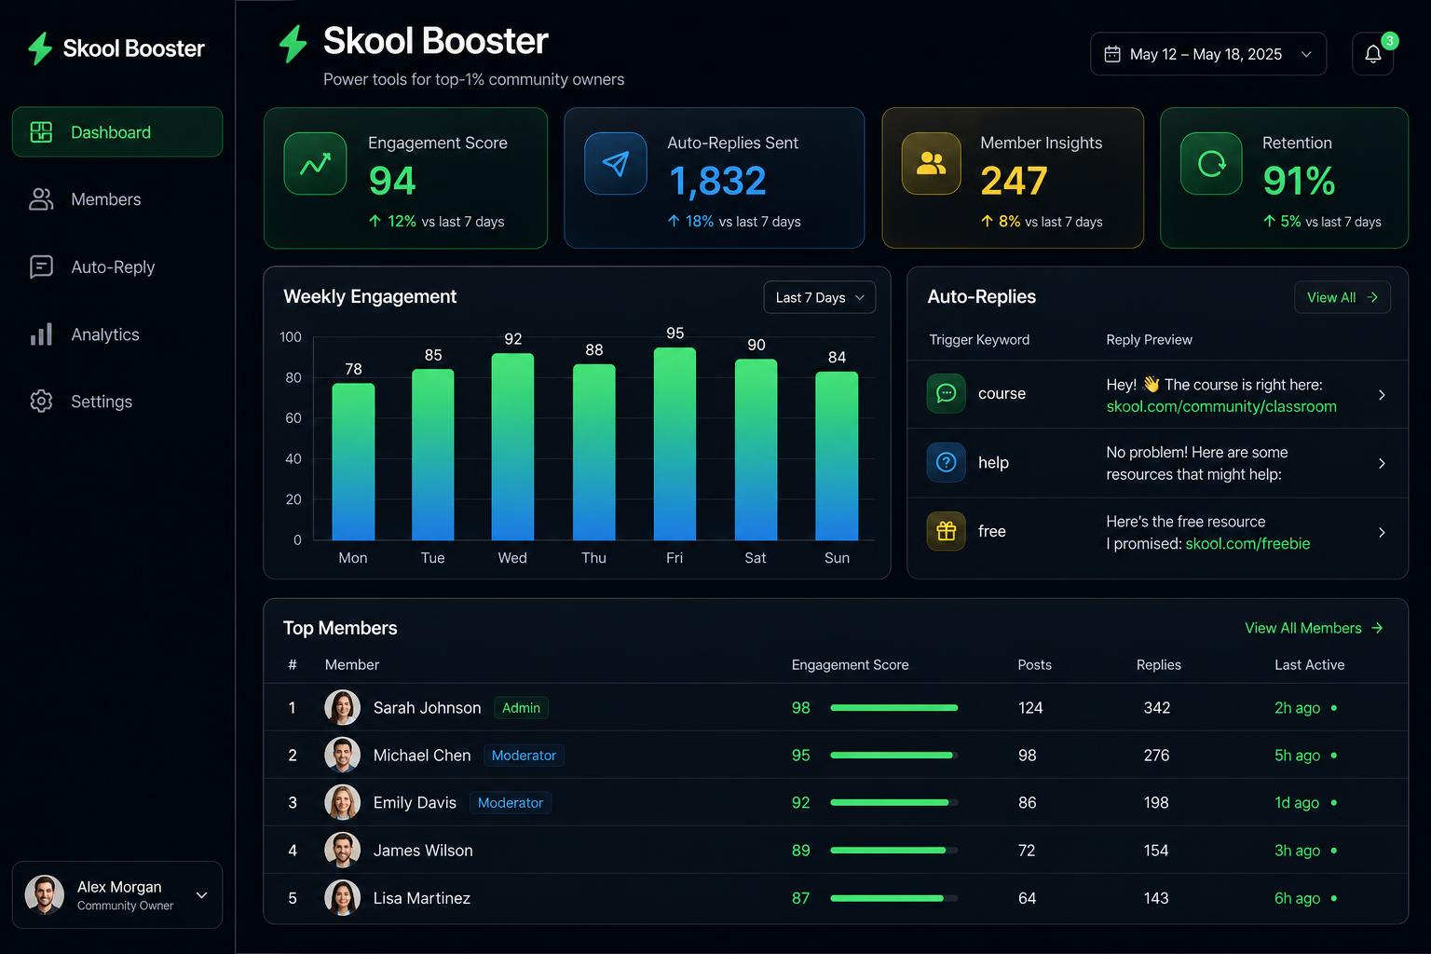Screen dimensions: 1431x954
Task: Open the Last 7 Days chart dropdown
Action: tap(820, 297)
